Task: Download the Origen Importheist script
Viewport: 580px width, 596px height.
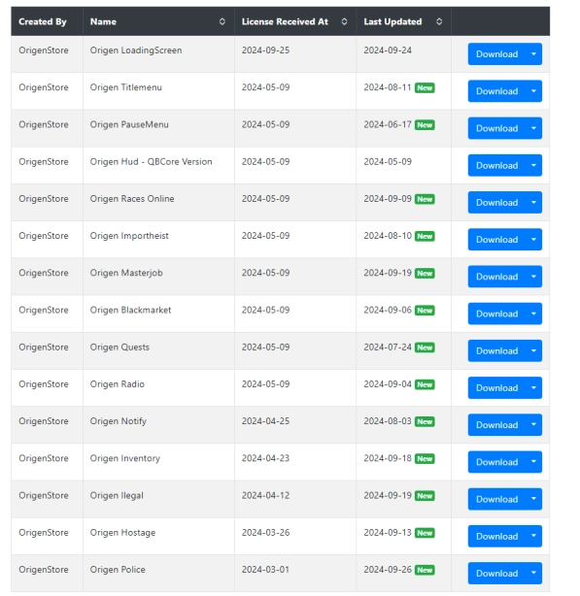Action: pyautogui.click(x=496, y=240)
